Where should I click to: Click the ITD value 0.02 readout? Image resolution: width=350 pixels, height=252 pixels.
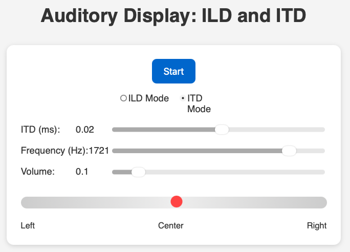click(x=84, y=130)
